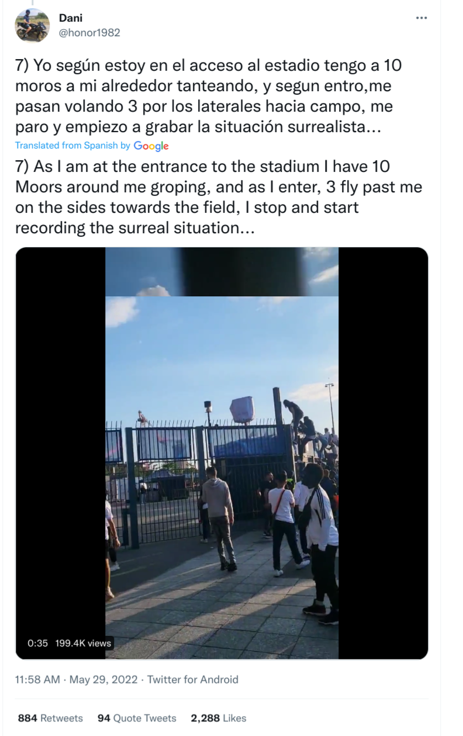Click the 0:35 video duration badge
The image size is (463, 736).
(37, 643)
